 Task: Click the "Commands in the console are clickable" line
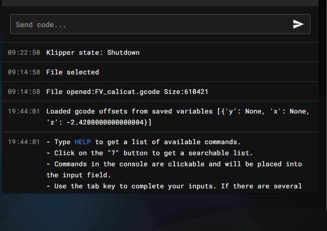click(174, 164)
